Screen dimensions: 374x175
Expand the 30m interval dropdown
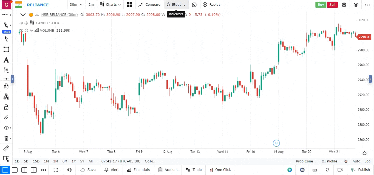tap(76, 5)
